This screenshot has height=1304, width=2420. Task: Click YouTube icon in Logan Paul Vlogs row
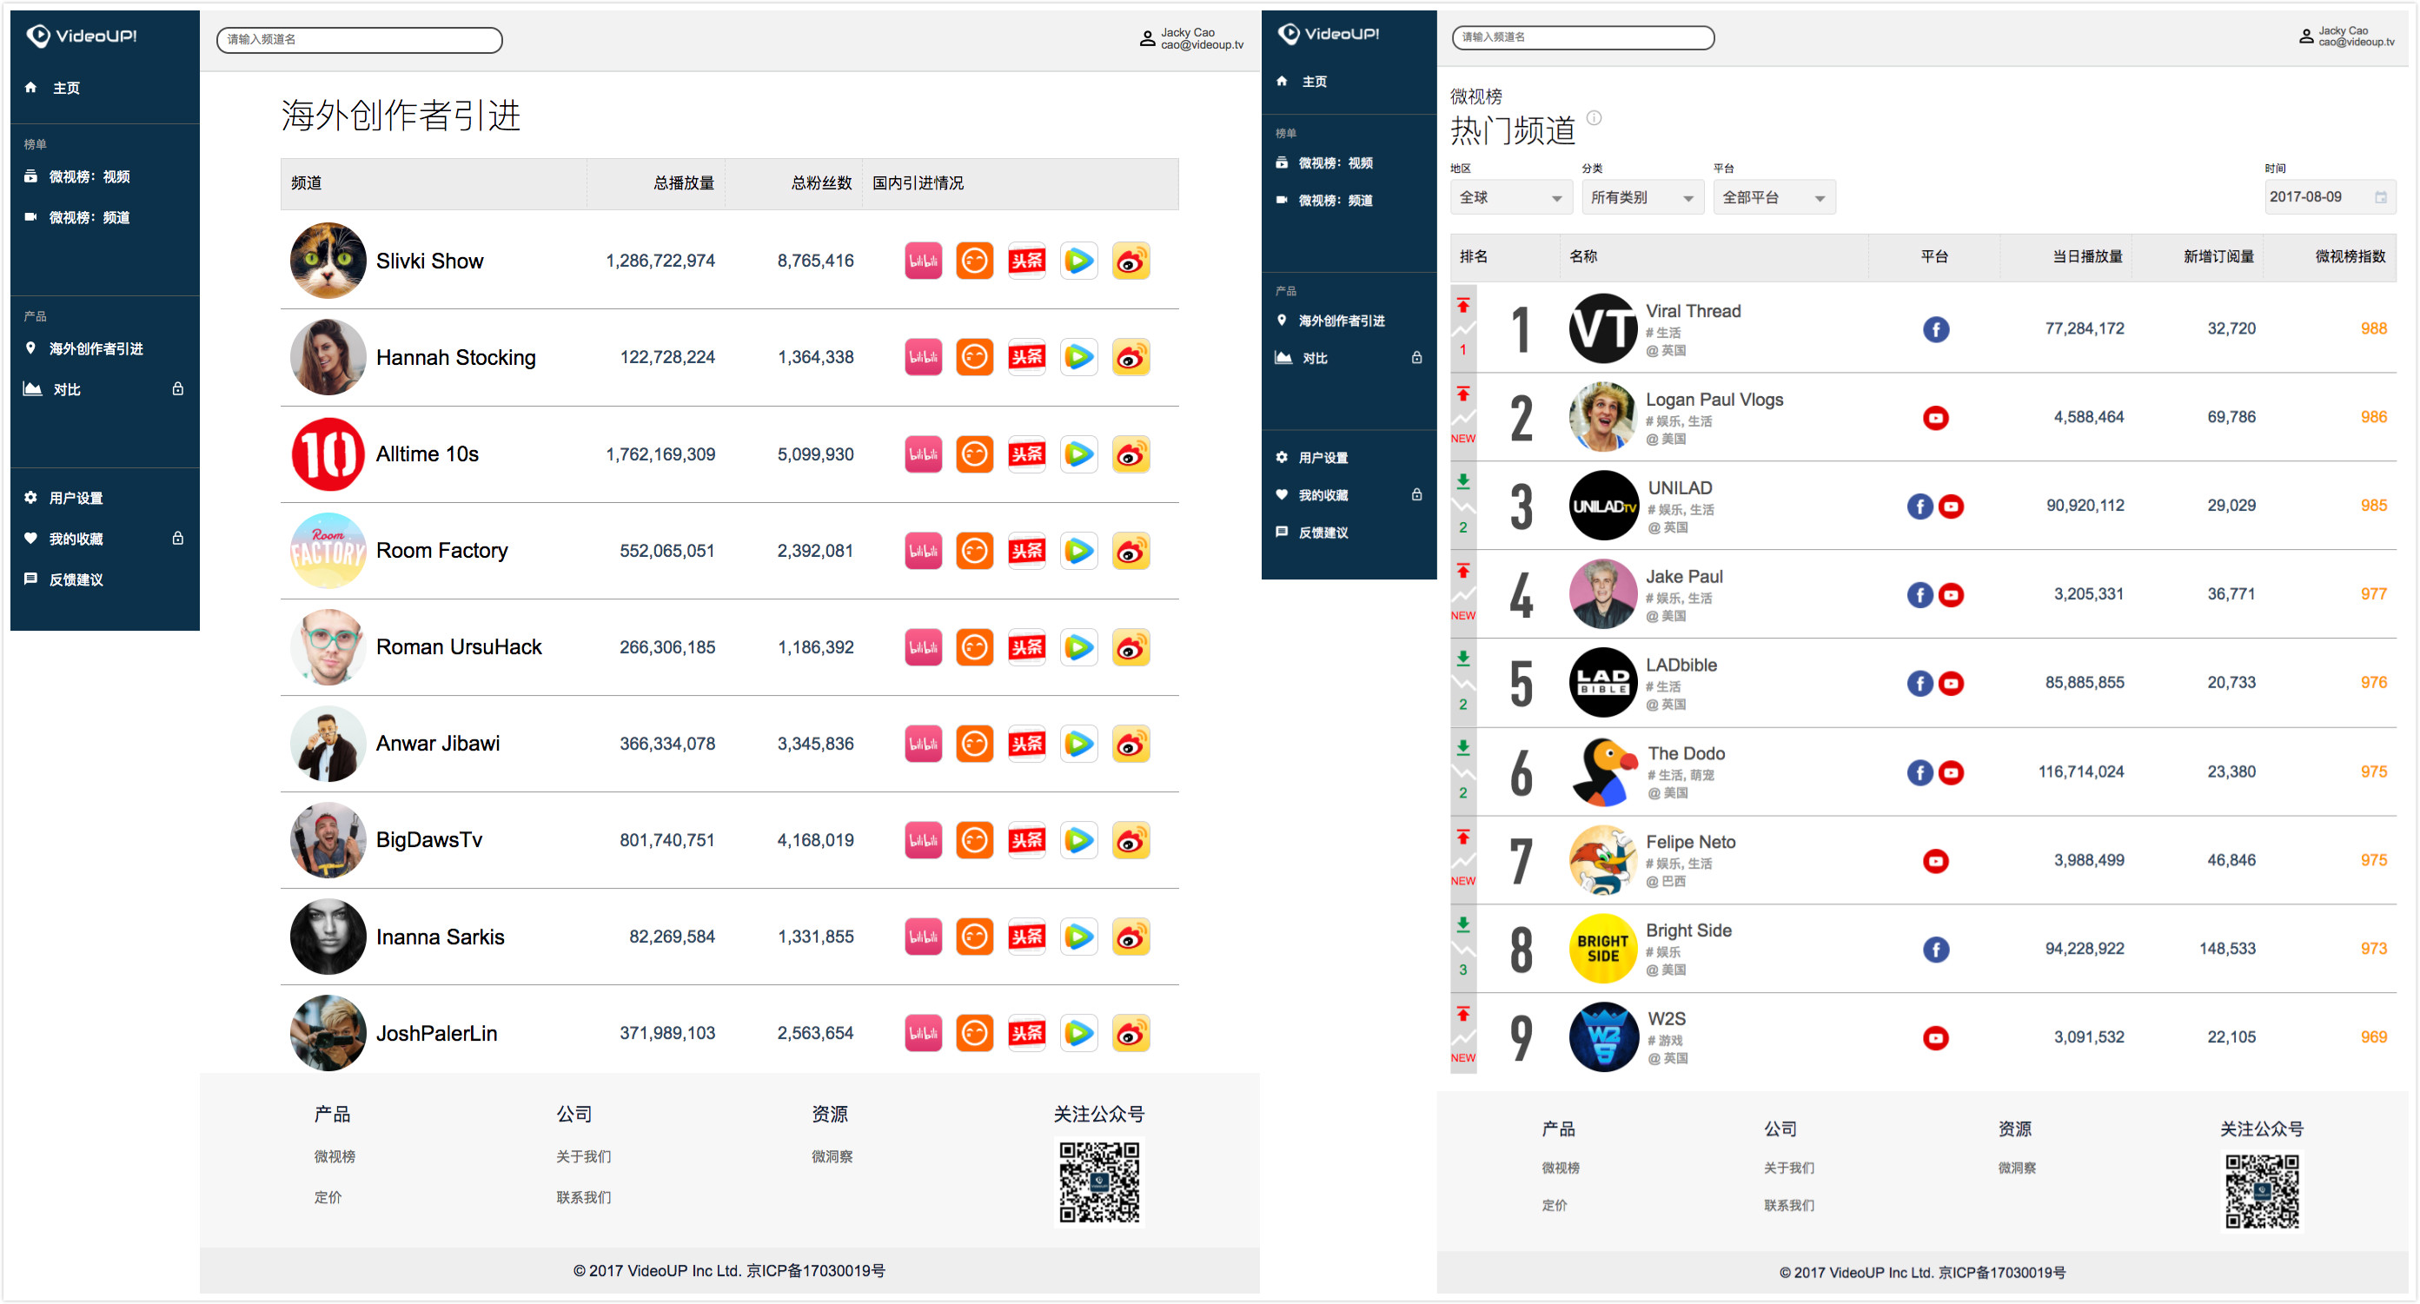[x=1935, y=418]
